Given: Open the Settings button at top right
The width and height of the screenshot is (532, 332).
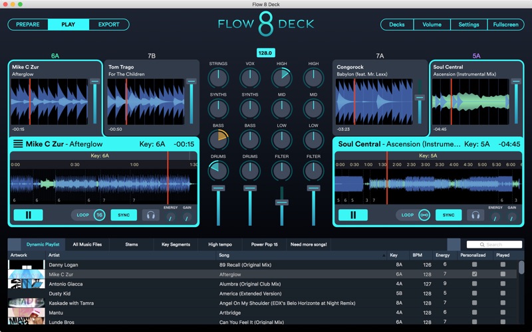Looking at the screenshot, I should pos(468,25).
